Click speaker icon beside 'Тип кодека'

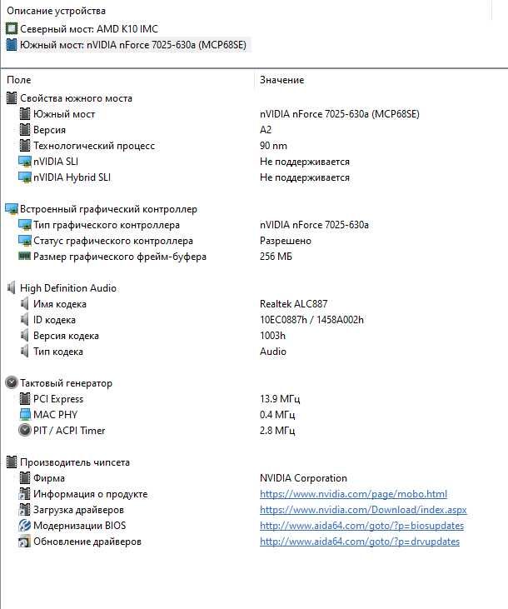click(x=24, y=352)
